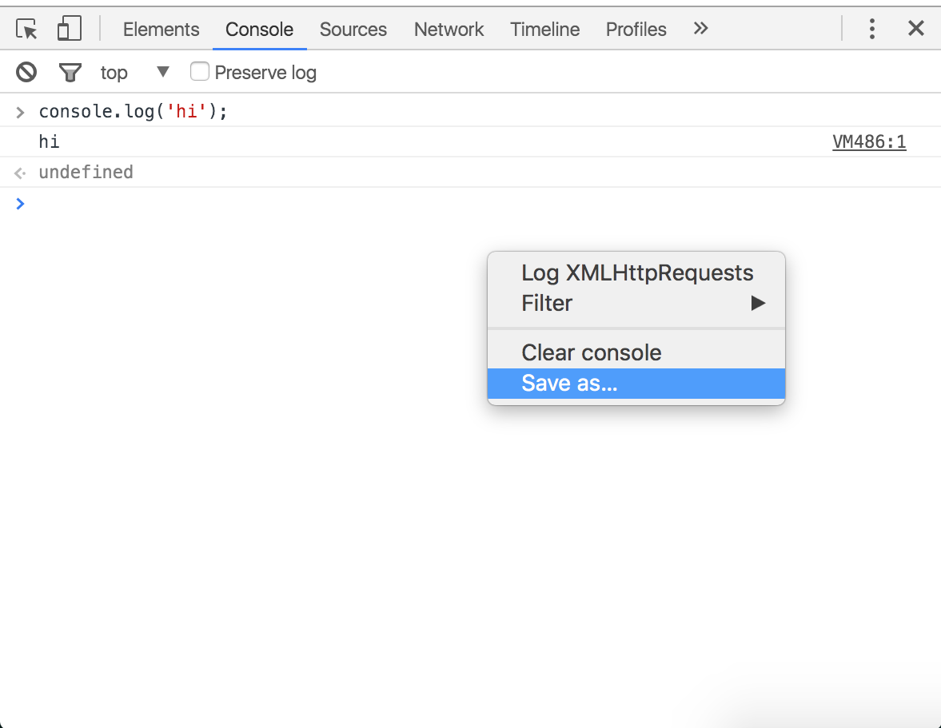This screenshot has width=941, height=728.
Task: Open the more tabs double-chevron
Action: point(700,29)
